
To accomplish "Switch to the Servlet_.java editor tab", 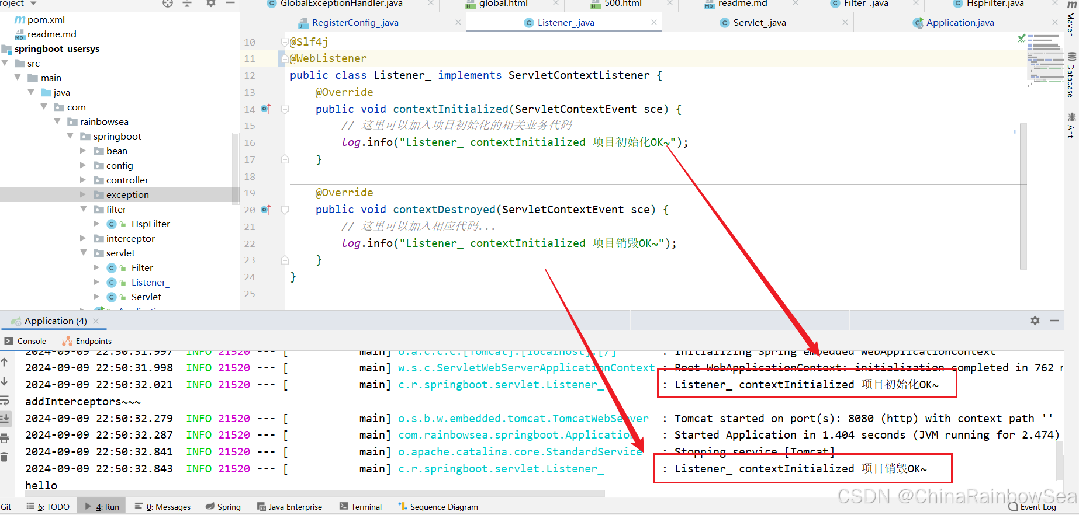I will (759, 23).
